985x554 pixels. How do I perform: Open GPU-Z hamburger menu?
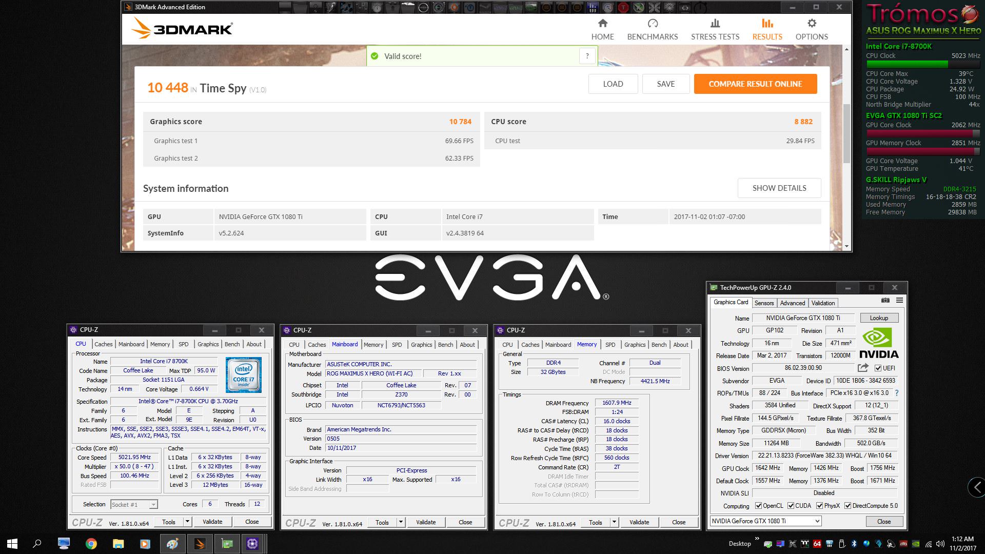[x=899, y=301]
